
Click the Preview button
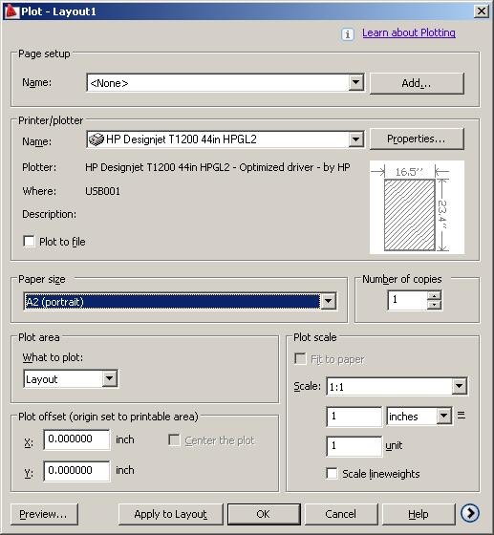pos(44,514)
